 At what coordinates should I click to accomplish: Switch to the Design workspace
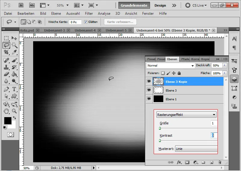[160, 5]
